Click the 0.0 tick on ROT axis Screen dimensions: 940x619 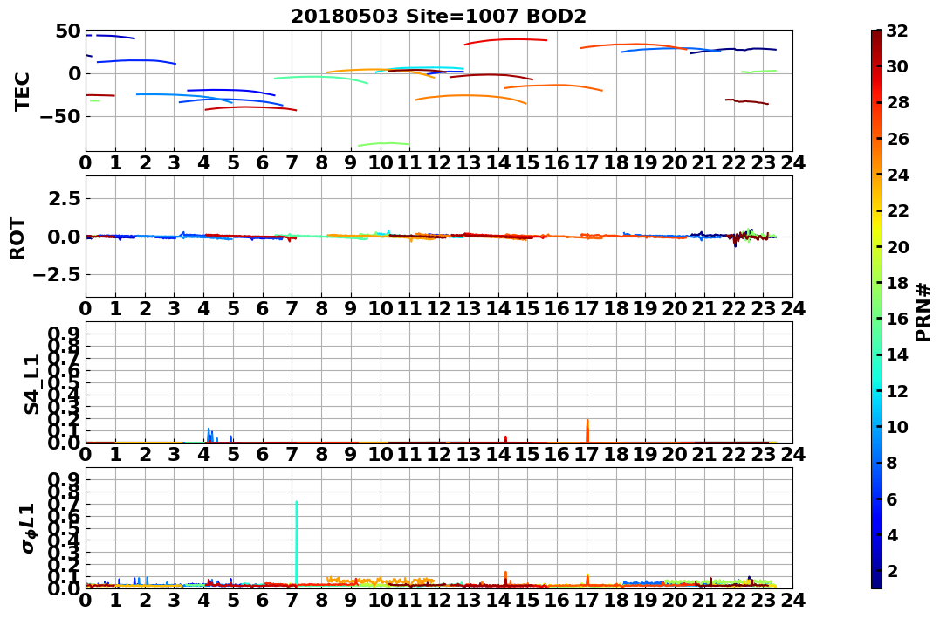tap(65, 237)
